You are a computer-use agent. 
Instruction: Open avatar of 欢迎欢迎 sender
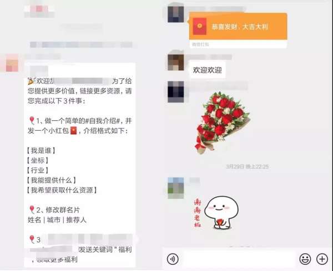coord(175,62)
